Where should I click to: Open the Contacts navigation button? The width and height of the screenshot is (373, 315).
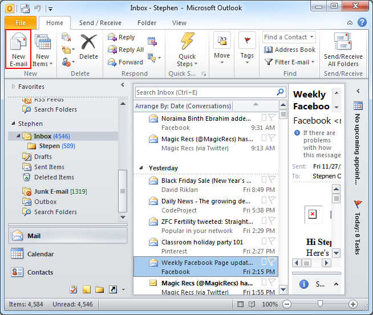click(68, 272)
